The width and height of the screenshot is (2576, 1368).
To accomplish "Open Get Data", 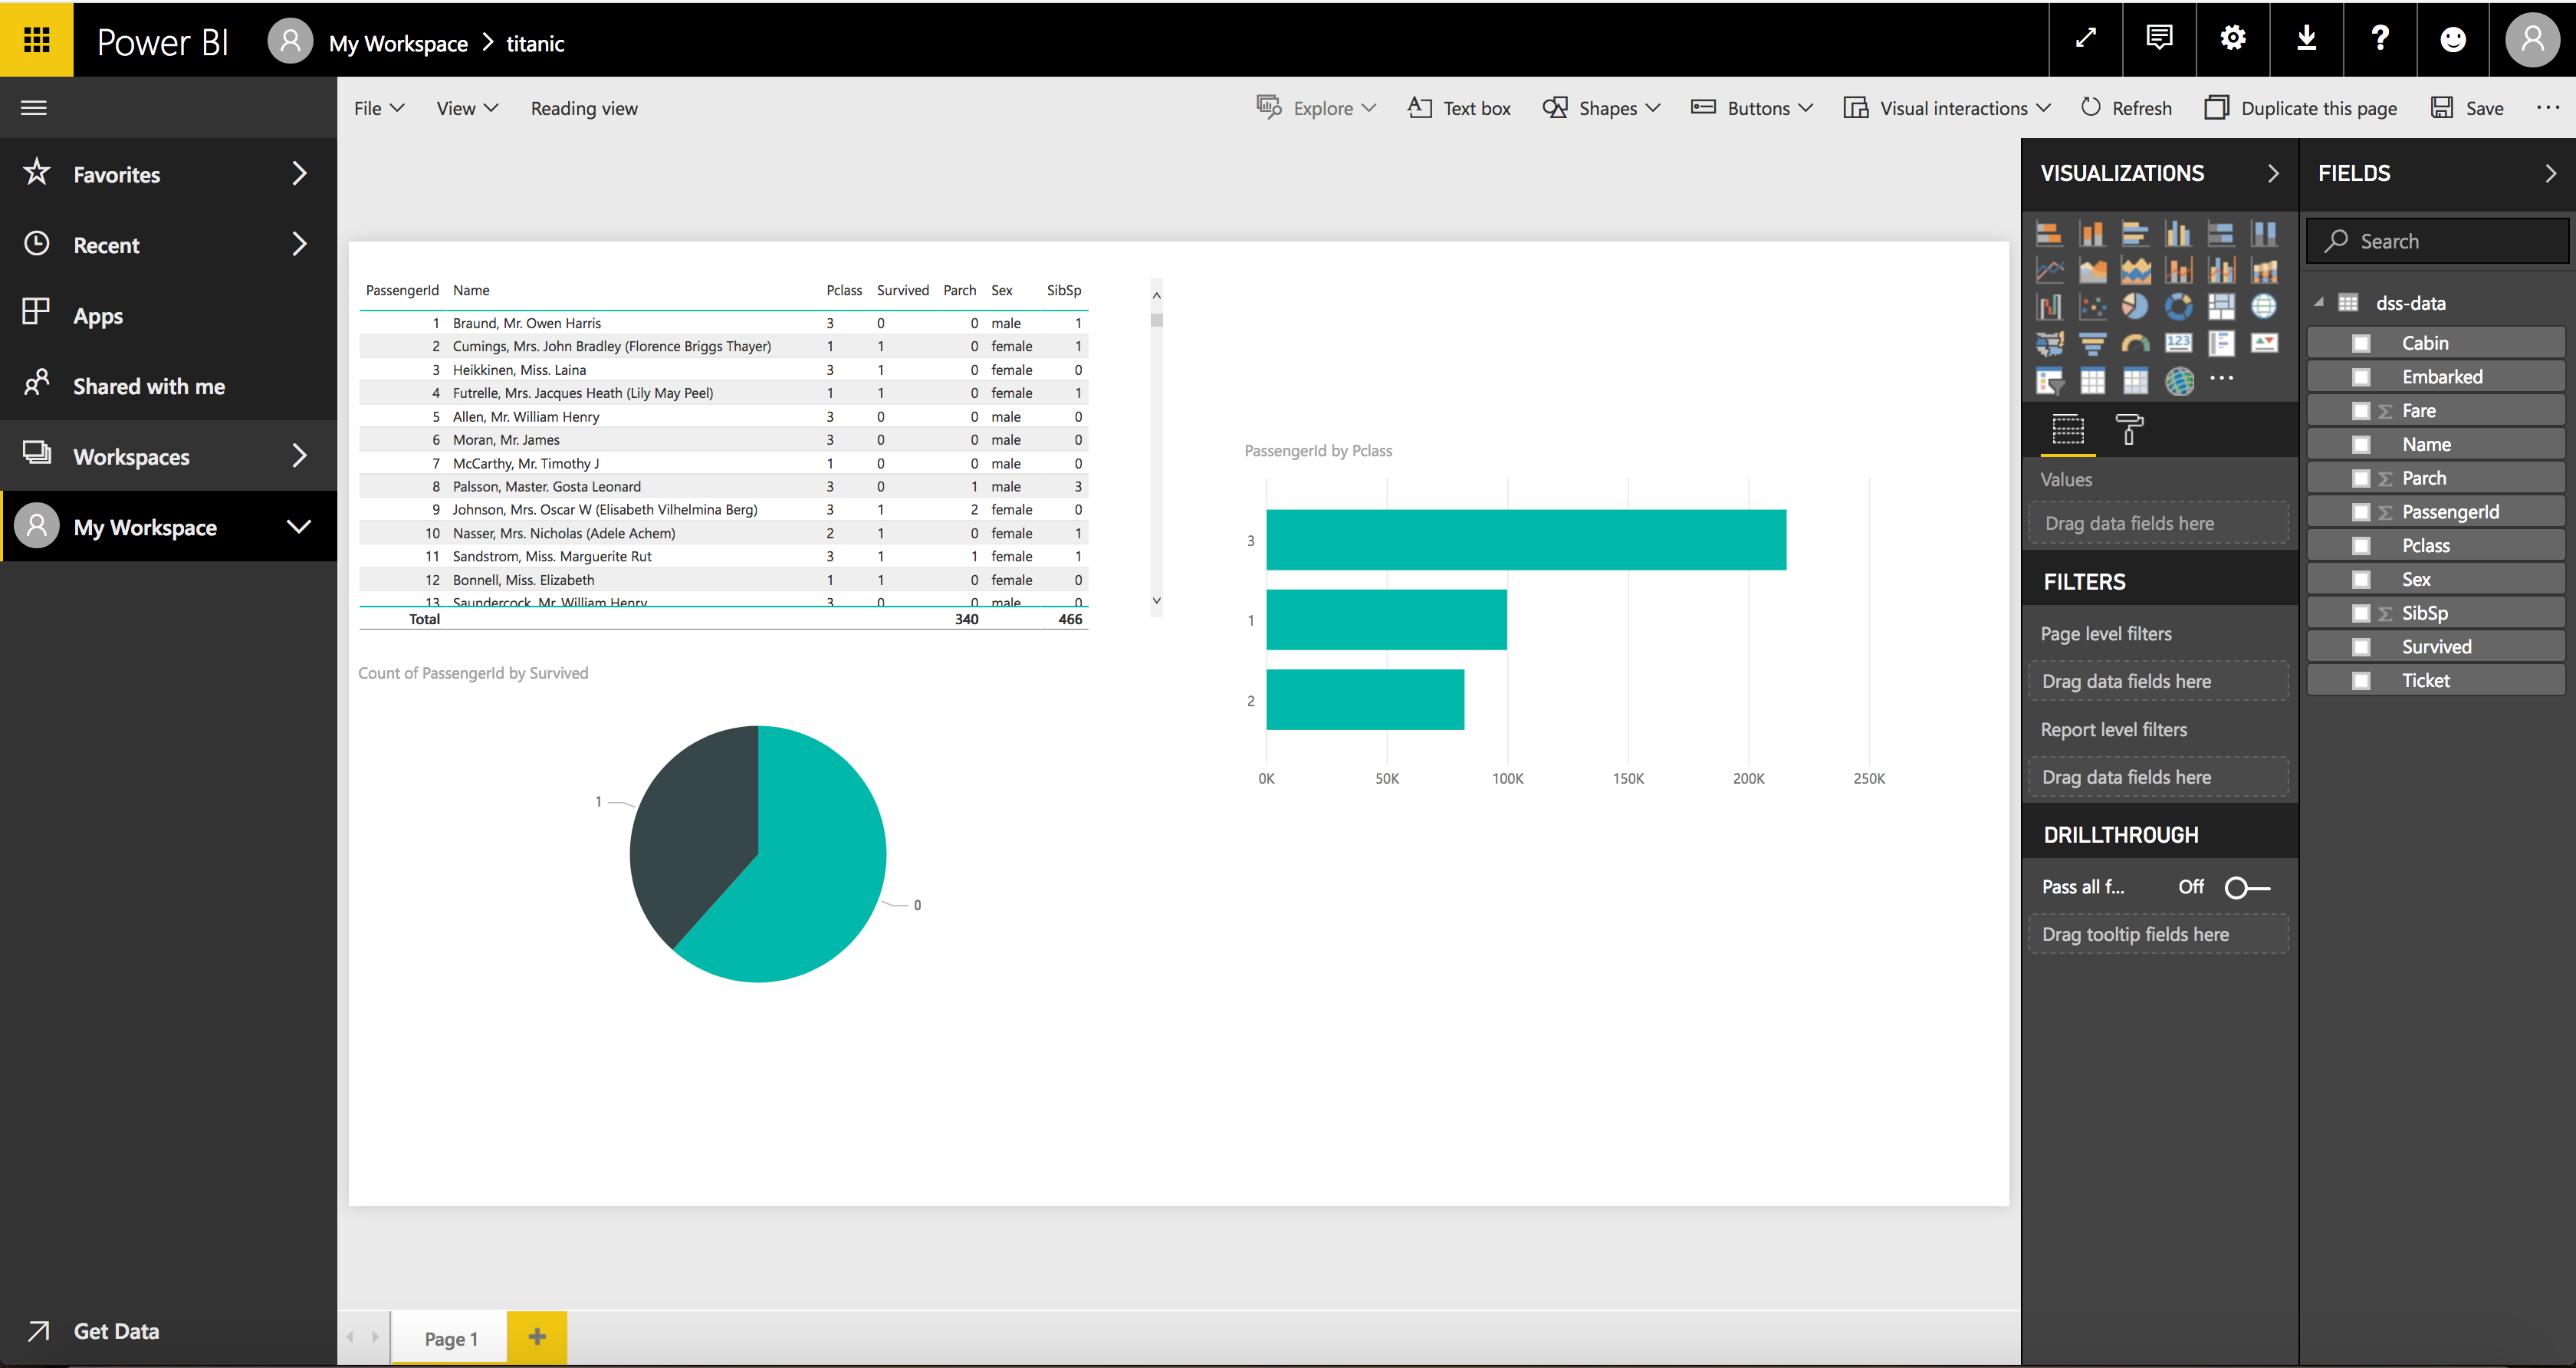I will coord(93,1331).
